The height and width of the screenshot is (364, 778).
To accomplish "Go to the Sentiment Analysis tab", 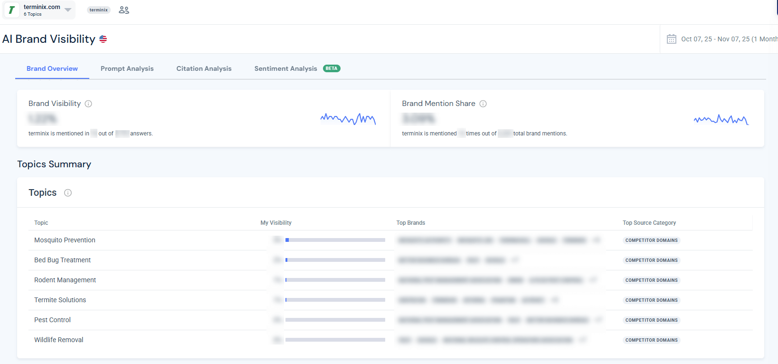I will [285, 68].
